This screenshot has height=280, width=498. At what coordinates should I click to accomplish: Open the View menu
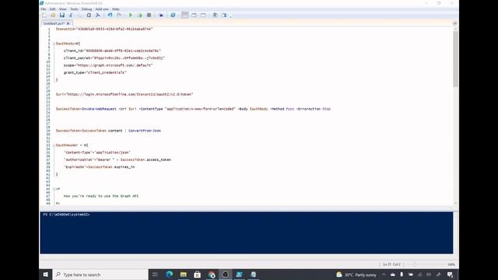coord(63,9)
